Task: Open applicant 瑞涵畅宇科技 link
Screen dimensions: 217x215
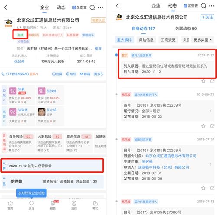Action: pyautogui.click(x=164, y=167)
